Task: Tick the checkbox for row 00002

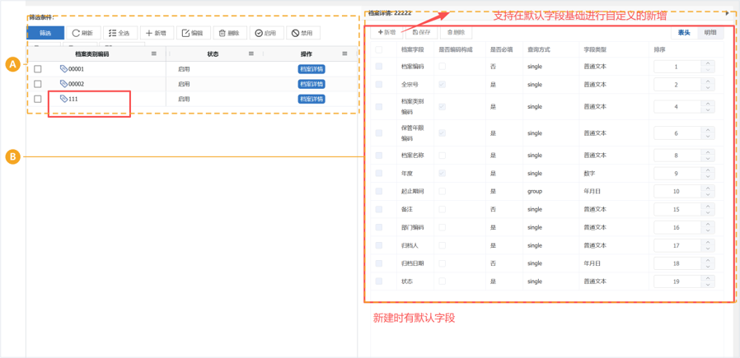Action: (x=38, y=84)
